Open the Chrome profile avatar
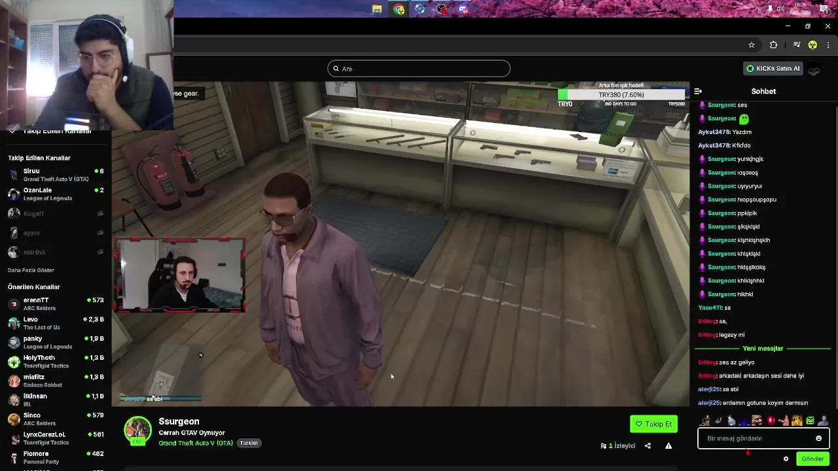838x471 pixels. pyautogui.click(x=812, y=44)
